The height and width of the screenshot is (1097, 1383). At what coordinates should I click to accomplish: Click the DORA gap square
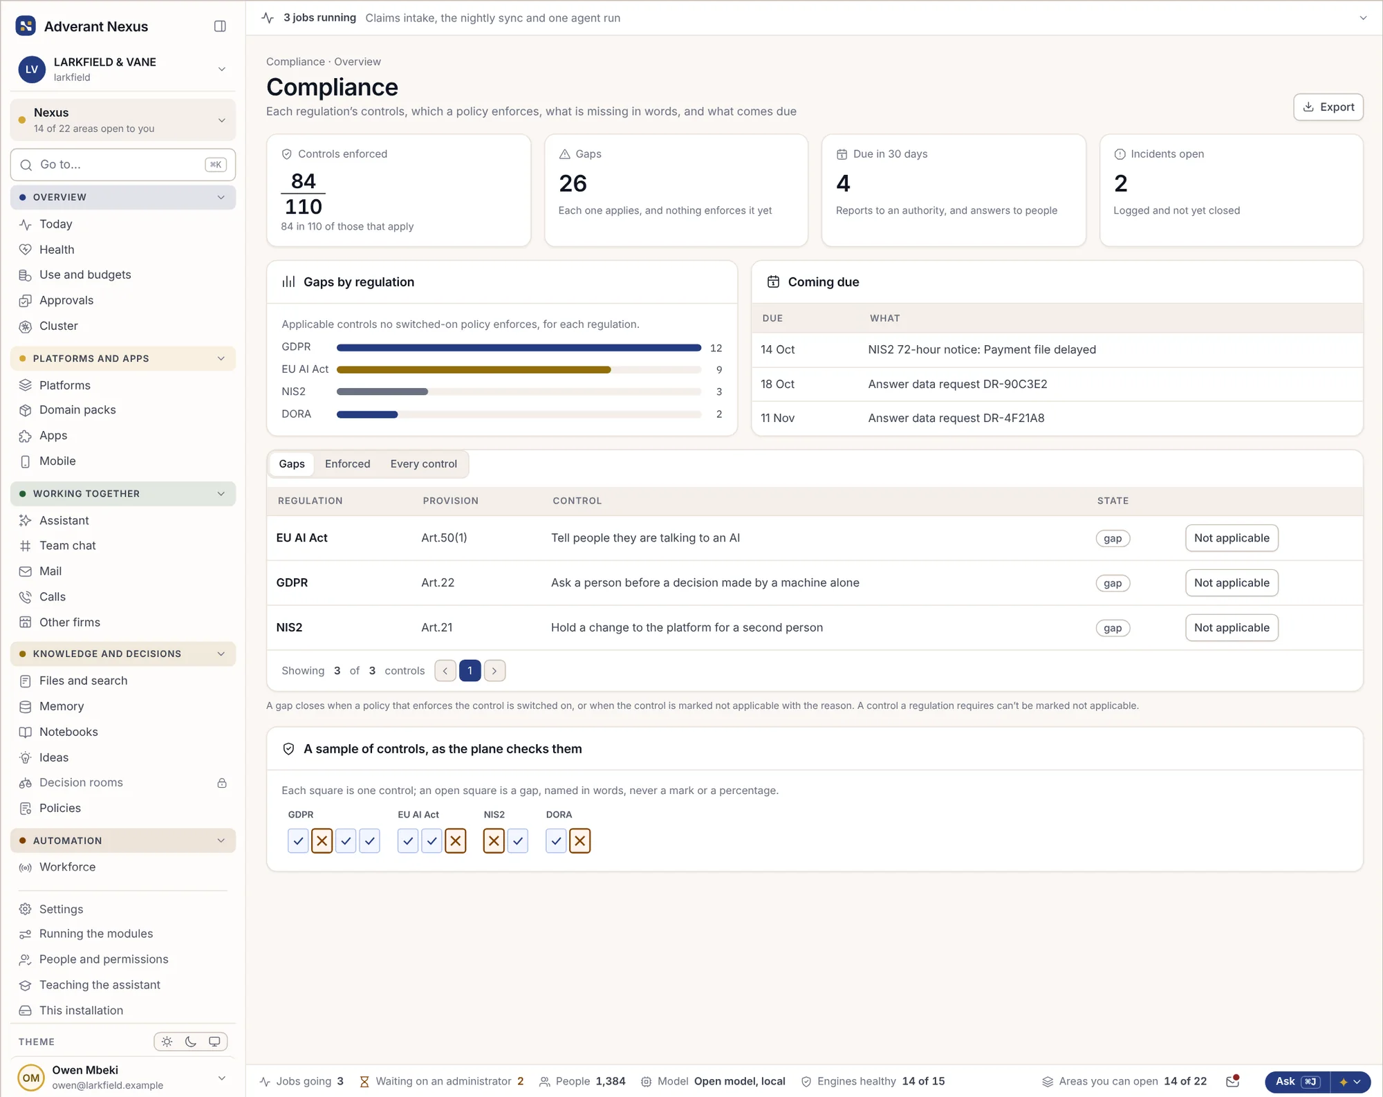pos(580,841)
